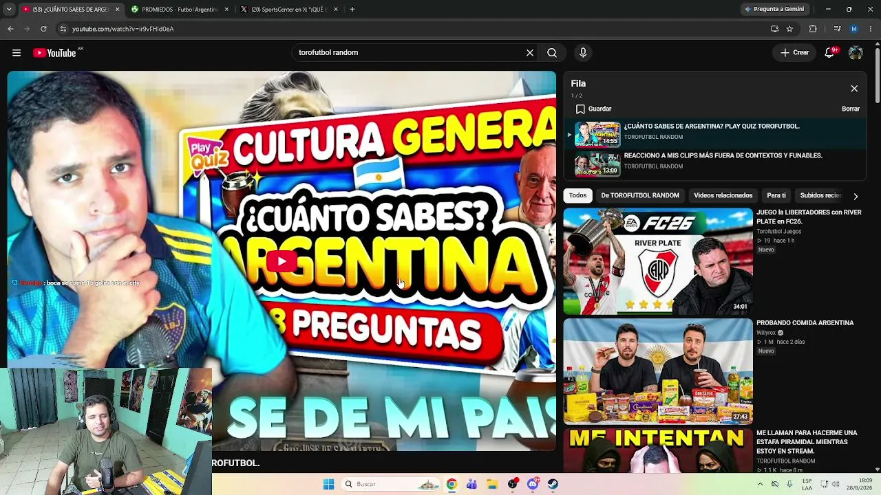
Task: Close the SportsCenter en X tab
Action: pyautogui.click(x=336, y=10)
